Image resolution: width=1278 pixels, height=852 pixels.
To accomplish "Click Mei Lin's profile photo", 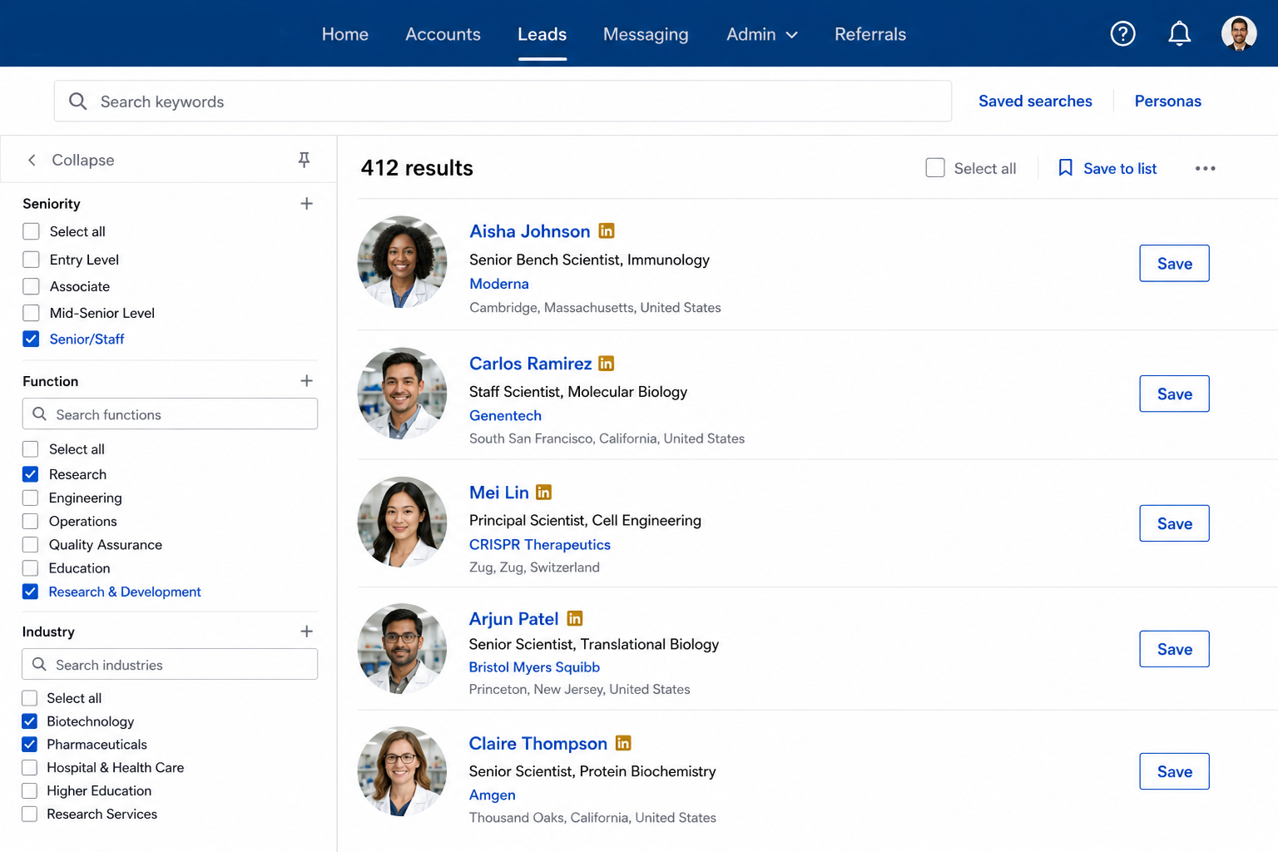I will pos(402,523).
